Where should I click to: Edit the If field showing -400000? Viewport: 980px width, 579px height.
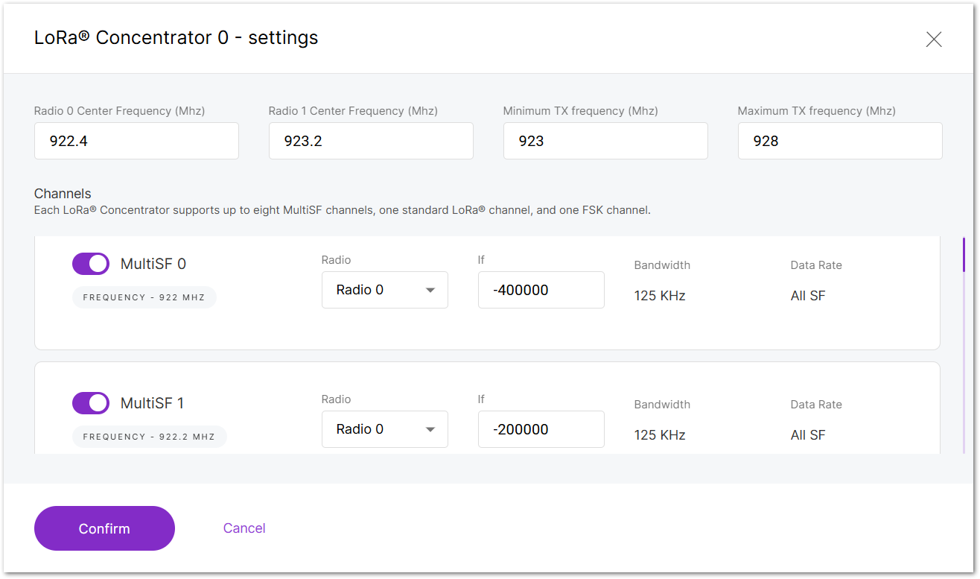click(541, 290)
